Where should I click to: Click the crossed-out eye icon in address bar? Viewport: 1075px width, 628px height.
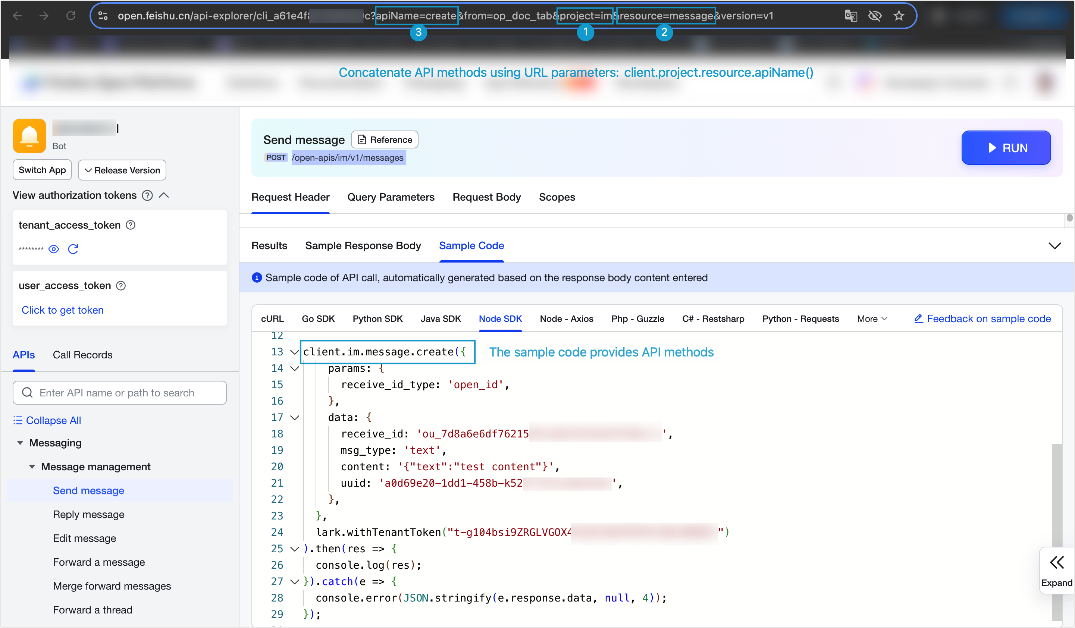[875, 16]
